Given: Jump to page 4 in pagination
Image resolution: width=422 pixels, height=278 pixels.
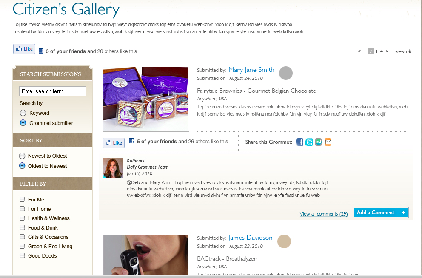Looking at the screenshot, I should pos(381,51).
